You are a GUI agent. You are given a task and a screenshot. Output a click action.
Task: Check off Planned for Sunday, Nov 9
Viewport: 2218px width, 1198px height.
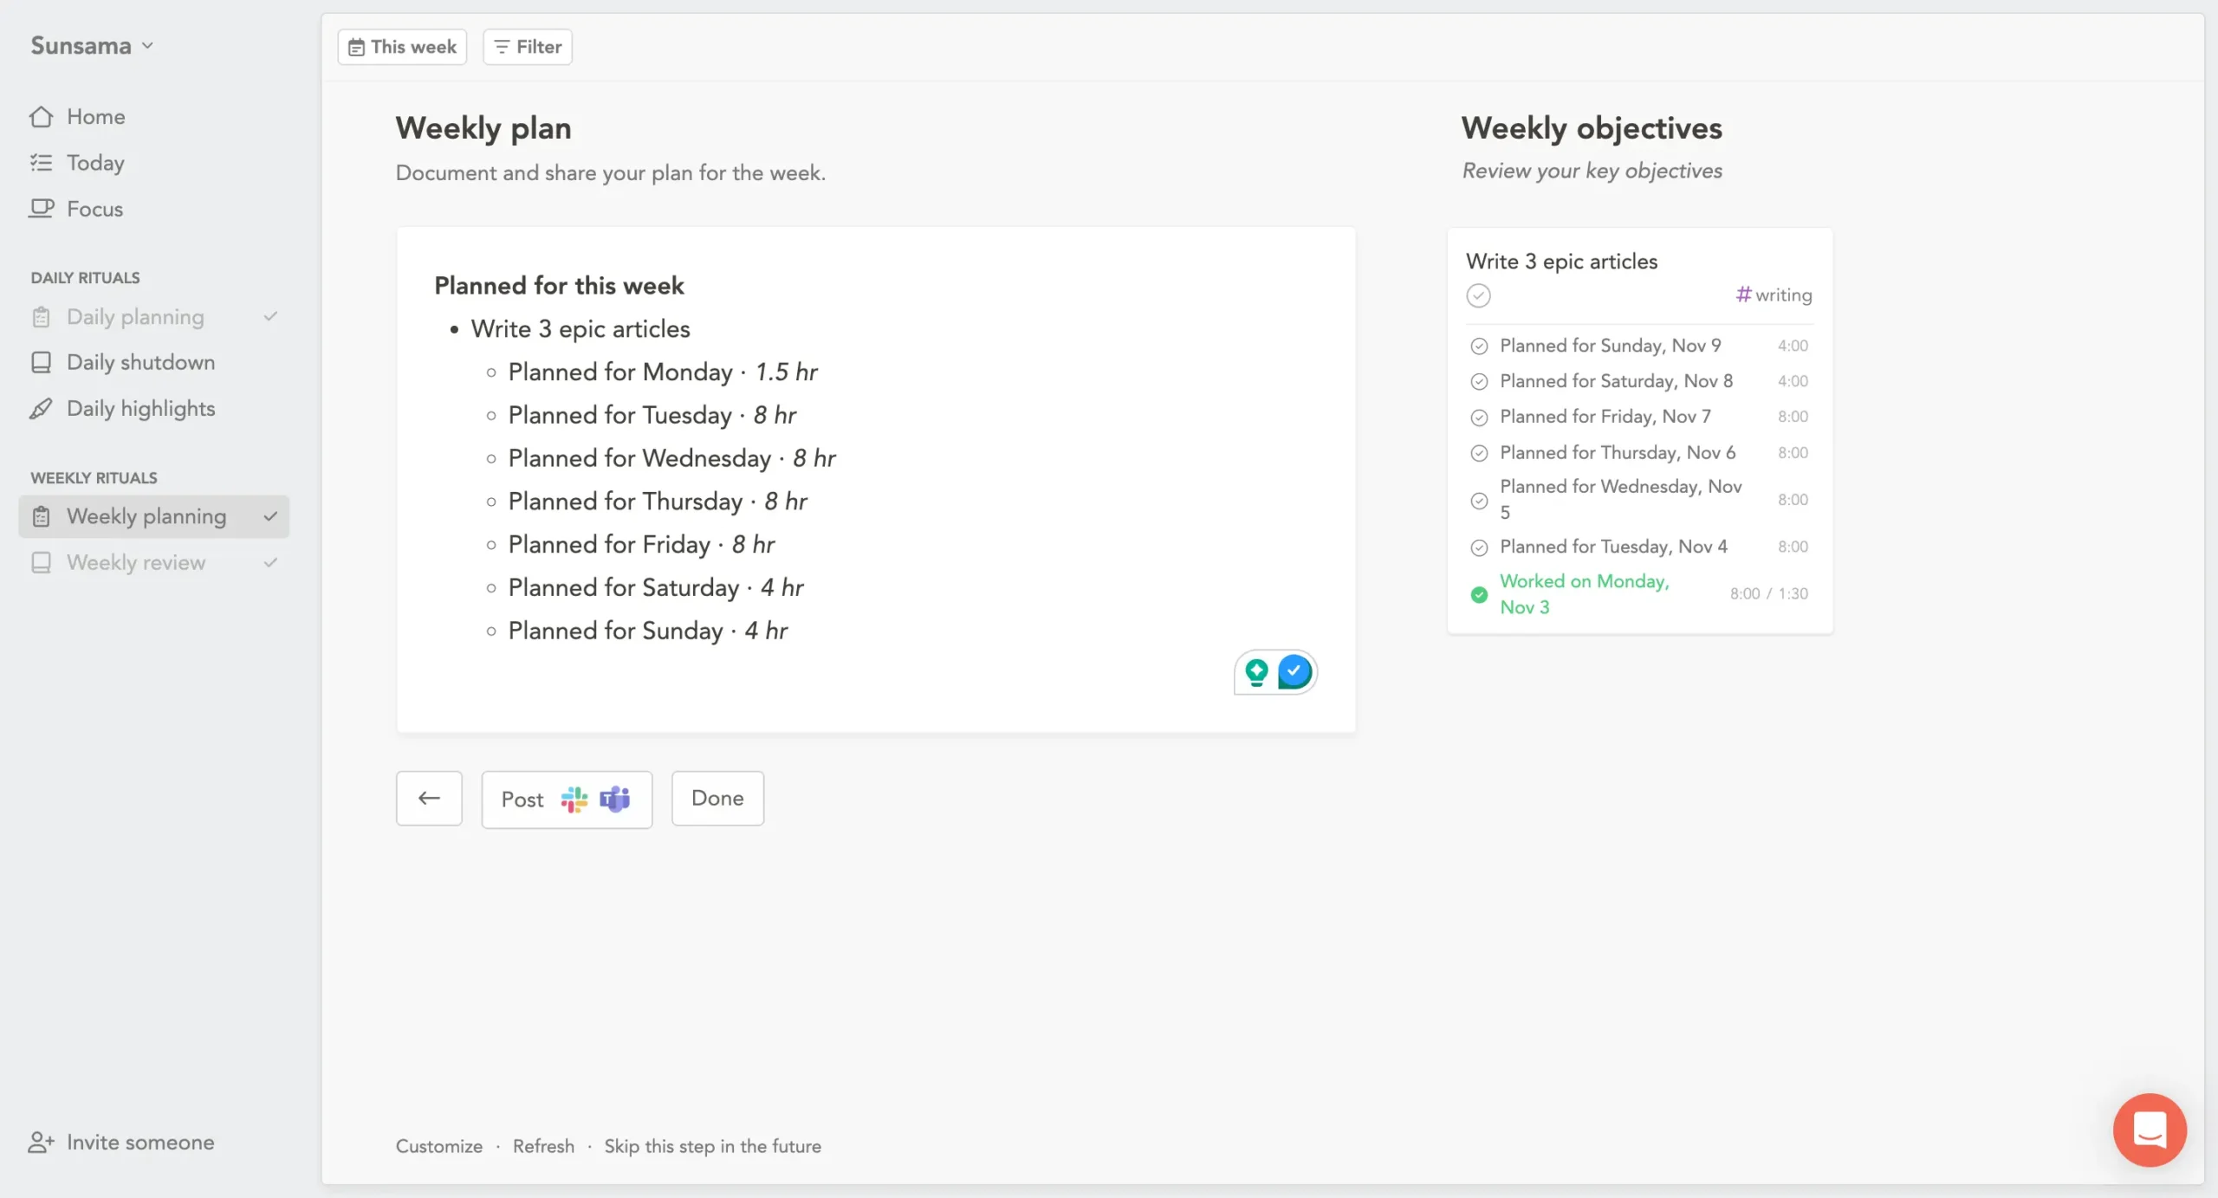pos(1479,346)
